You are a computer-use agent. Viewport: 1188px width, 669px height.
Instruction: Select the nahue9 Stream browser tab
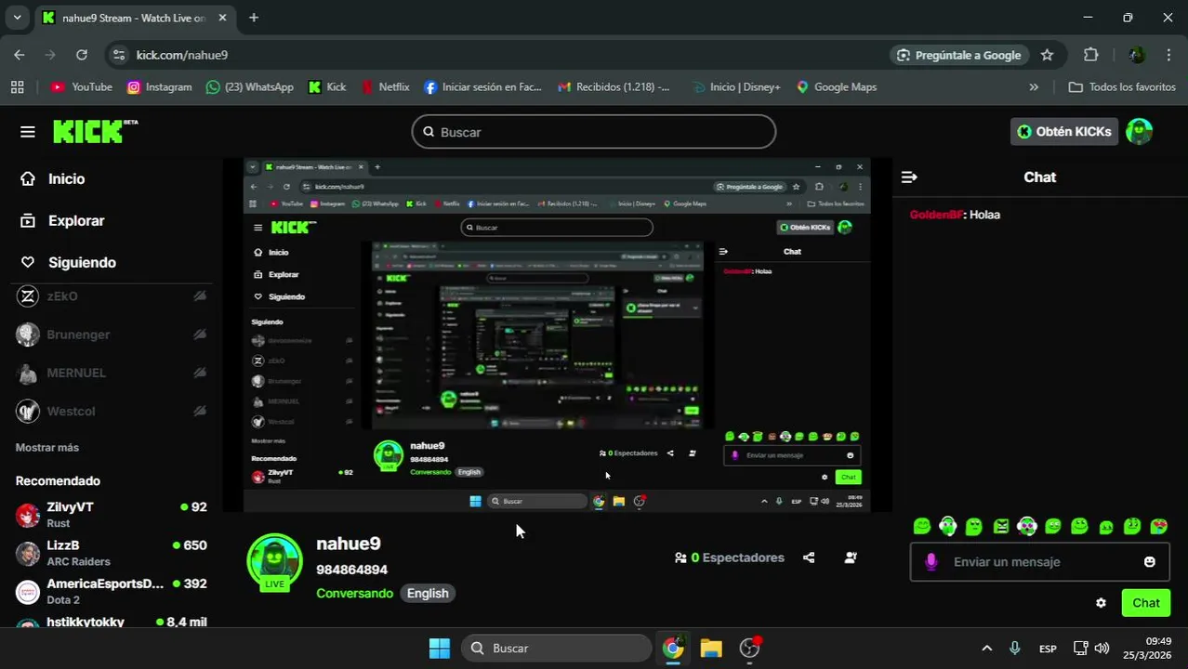135,18
